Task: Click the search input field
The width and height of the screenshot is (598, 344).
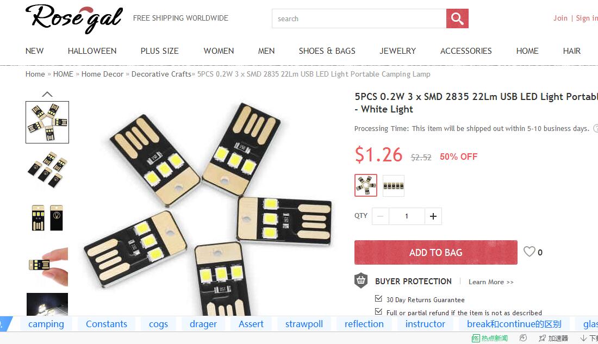Action: (359, 18)
